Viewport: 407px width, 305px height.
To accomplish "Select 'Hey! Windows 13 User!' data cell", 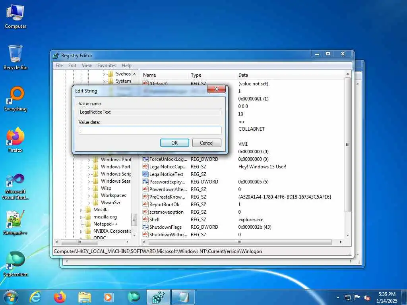I will [262, 167].
